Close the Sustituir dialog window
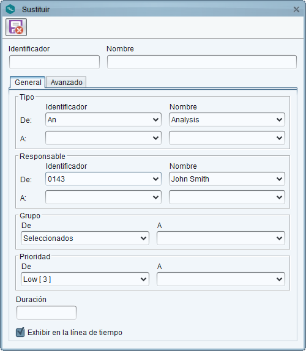The height and width of the screenshot is (351, 306). click(x=296, y=9)
